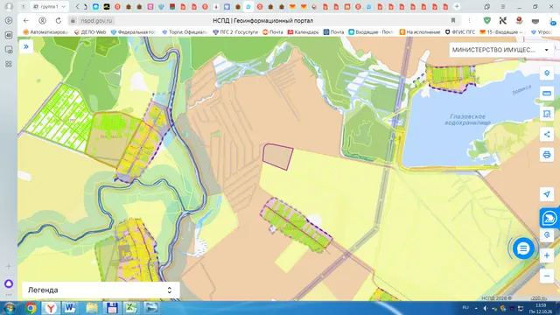This screenshot has height=315, width=560.
Task: Open Google Chrome from the taskbar
Action: [31, 308]
